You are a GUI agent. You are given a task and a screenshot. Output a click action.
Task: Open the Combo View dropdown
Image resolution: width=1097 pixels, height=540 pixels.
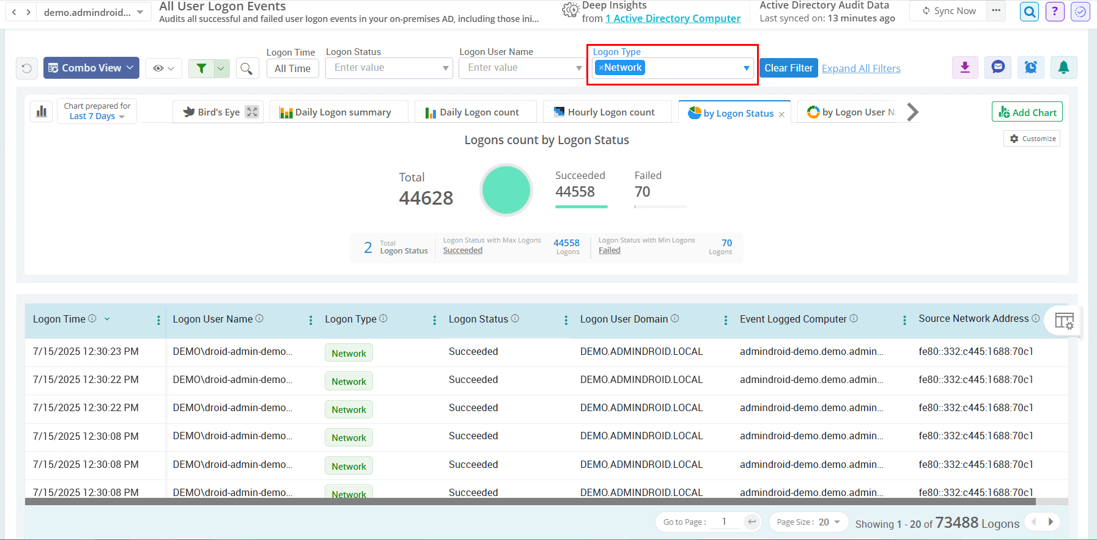91,68
